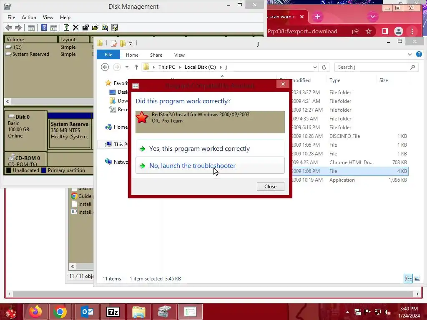This screenshot has height=320, width=427.
Task: Bookmark page with Chrome star icon
Action: click(x=369, y=31)
